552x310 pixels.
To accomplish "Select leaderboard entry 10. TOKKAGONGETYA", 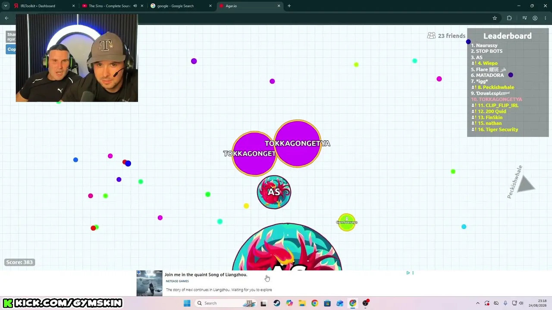I will point(496,99).
